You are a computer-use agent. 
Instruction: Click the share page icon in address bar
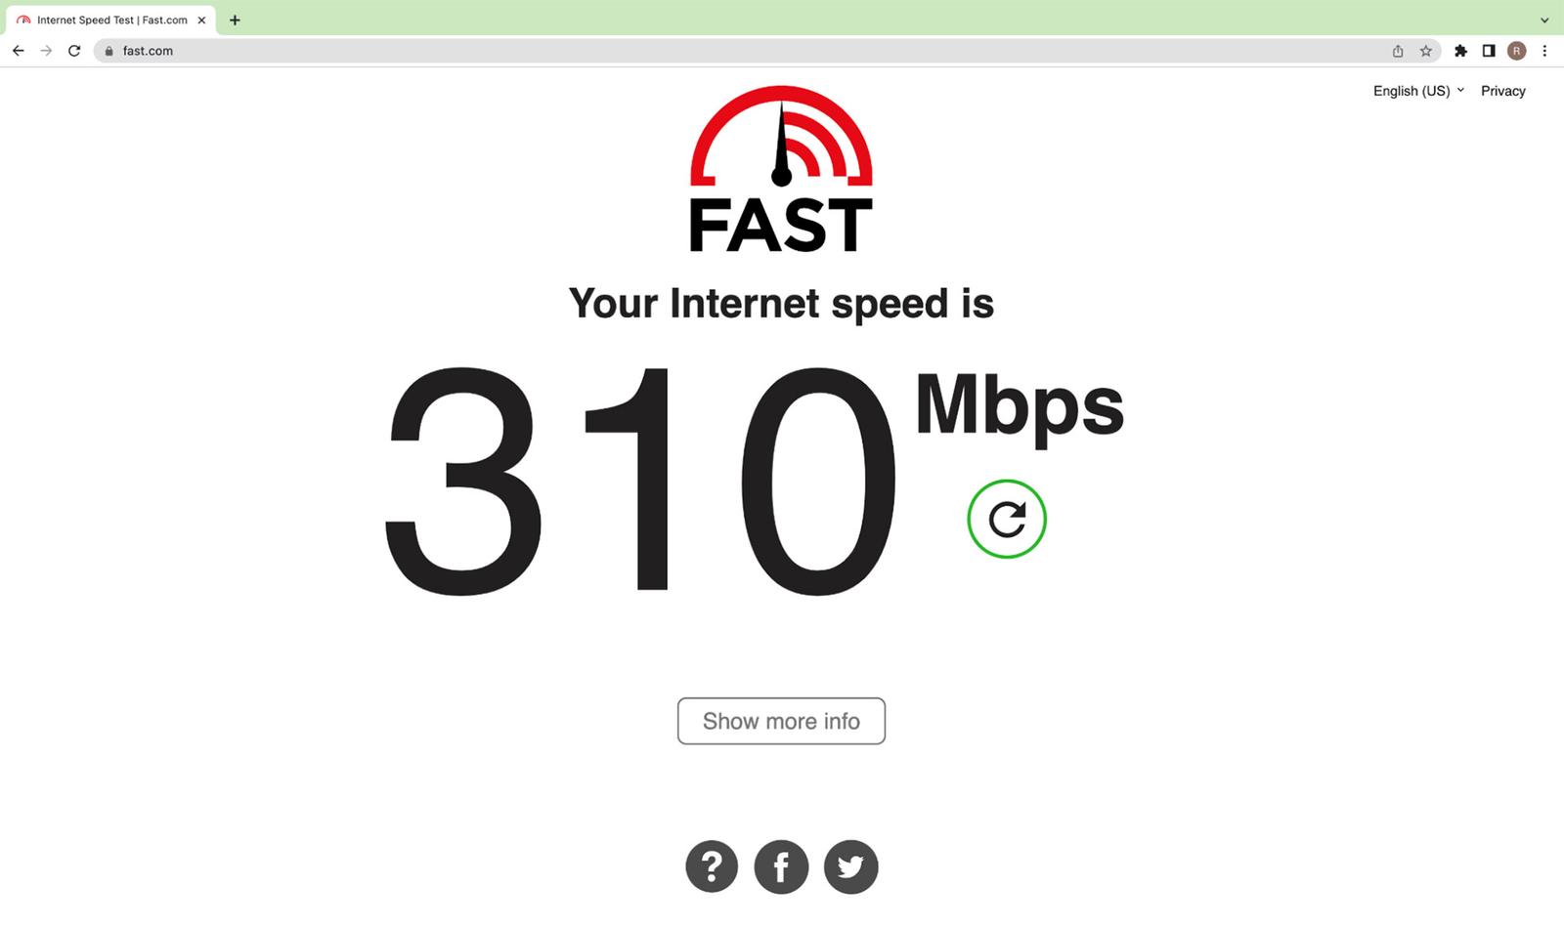point(1398,51)
